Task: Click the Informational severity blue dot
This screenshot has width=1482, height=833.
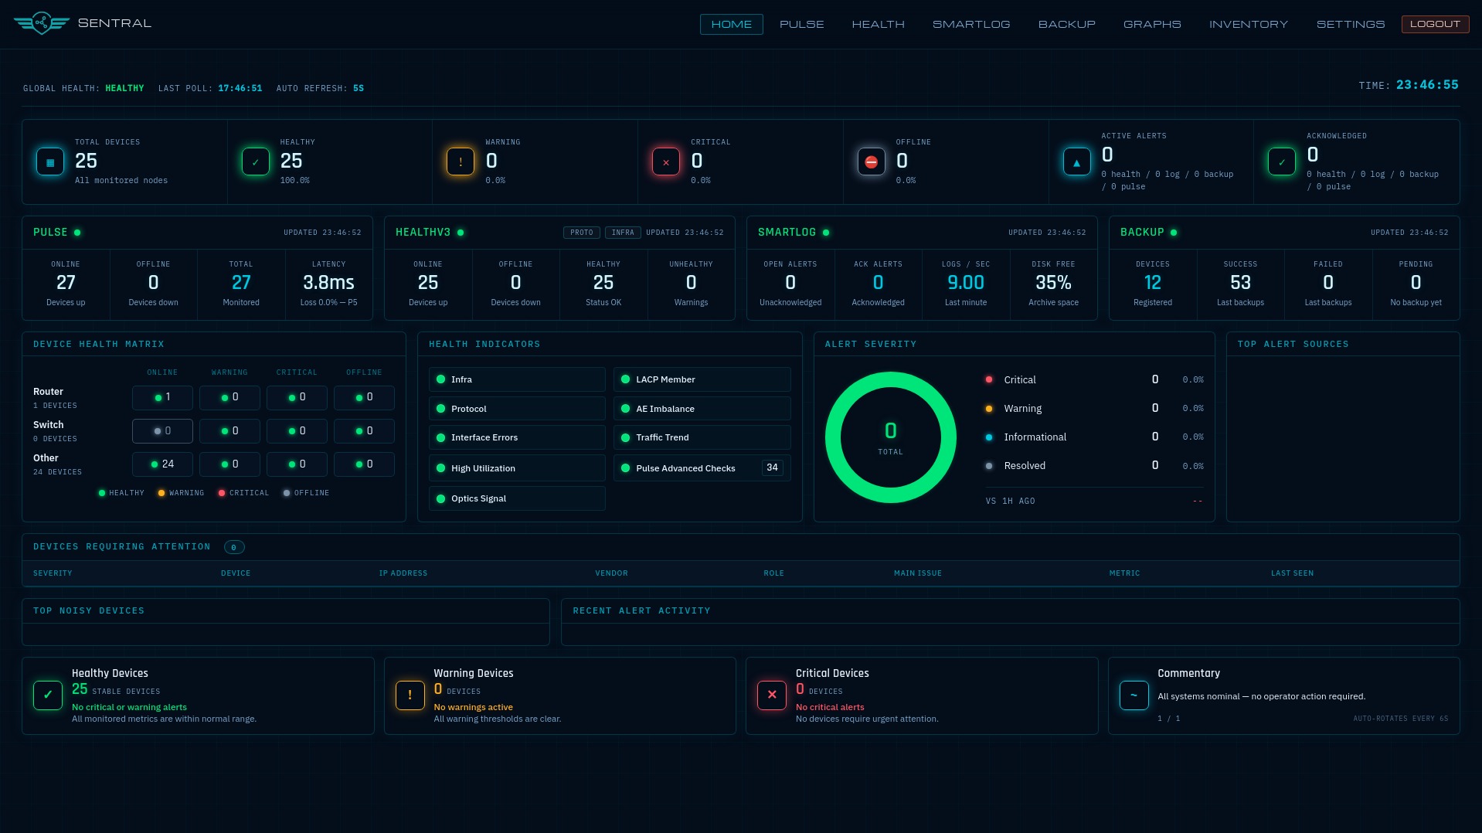Action: coord(989,437)
